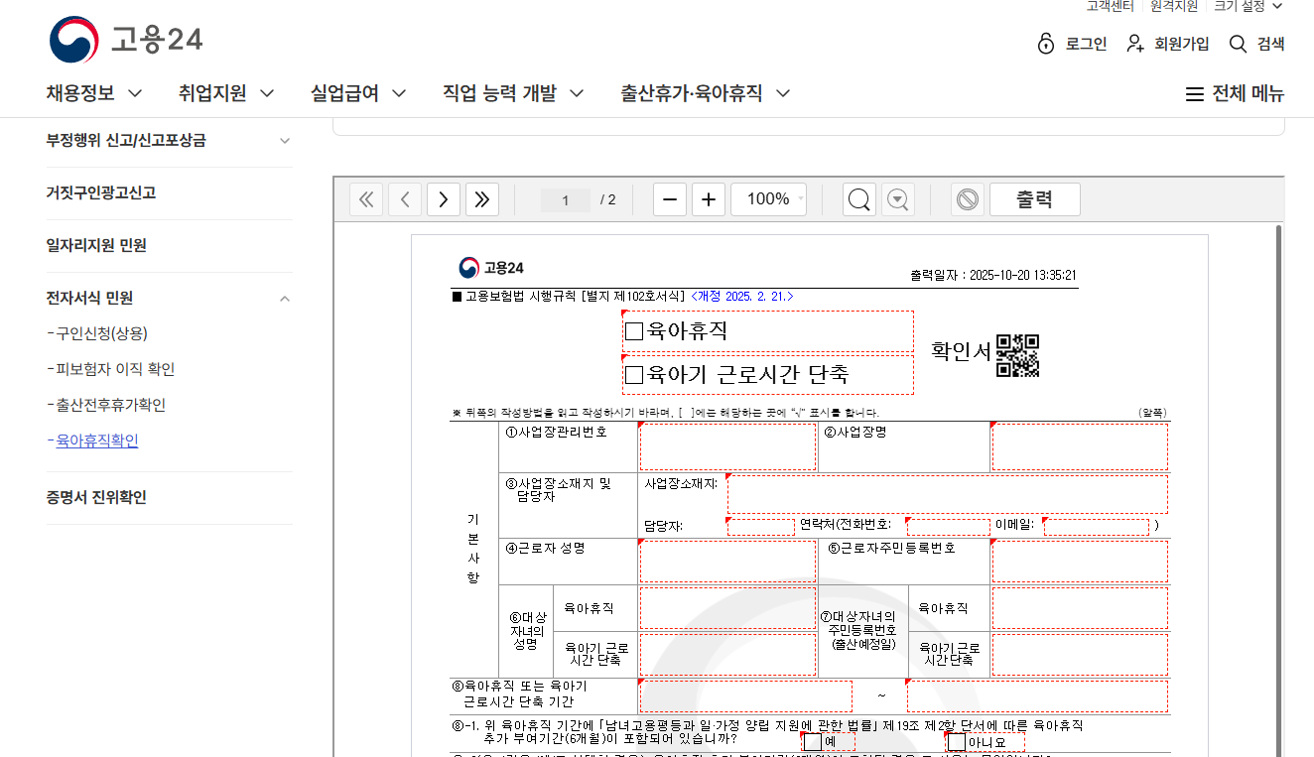1314x757 pixels.
Task: Check the 예 checkbox
Action: tap(813, 741)
